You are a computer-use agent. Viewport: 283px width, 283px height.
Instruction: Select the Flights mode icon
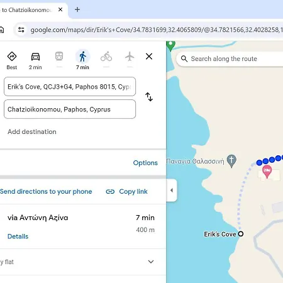pos(130,57)
